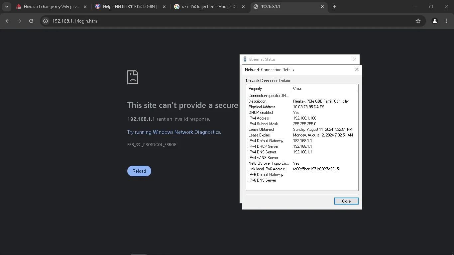Select the Physical Address row
454x255 pixels.
[302, 107]
